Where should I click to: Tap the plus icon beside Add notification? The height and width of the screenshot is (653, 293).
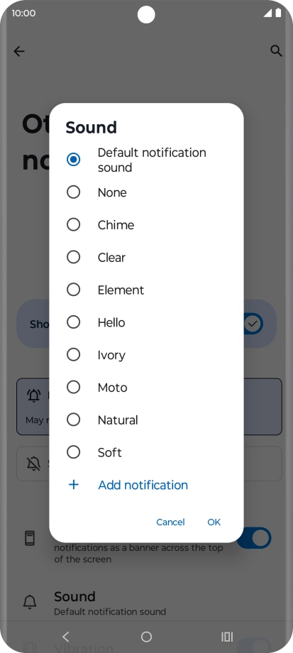click(x=74, y=485)
